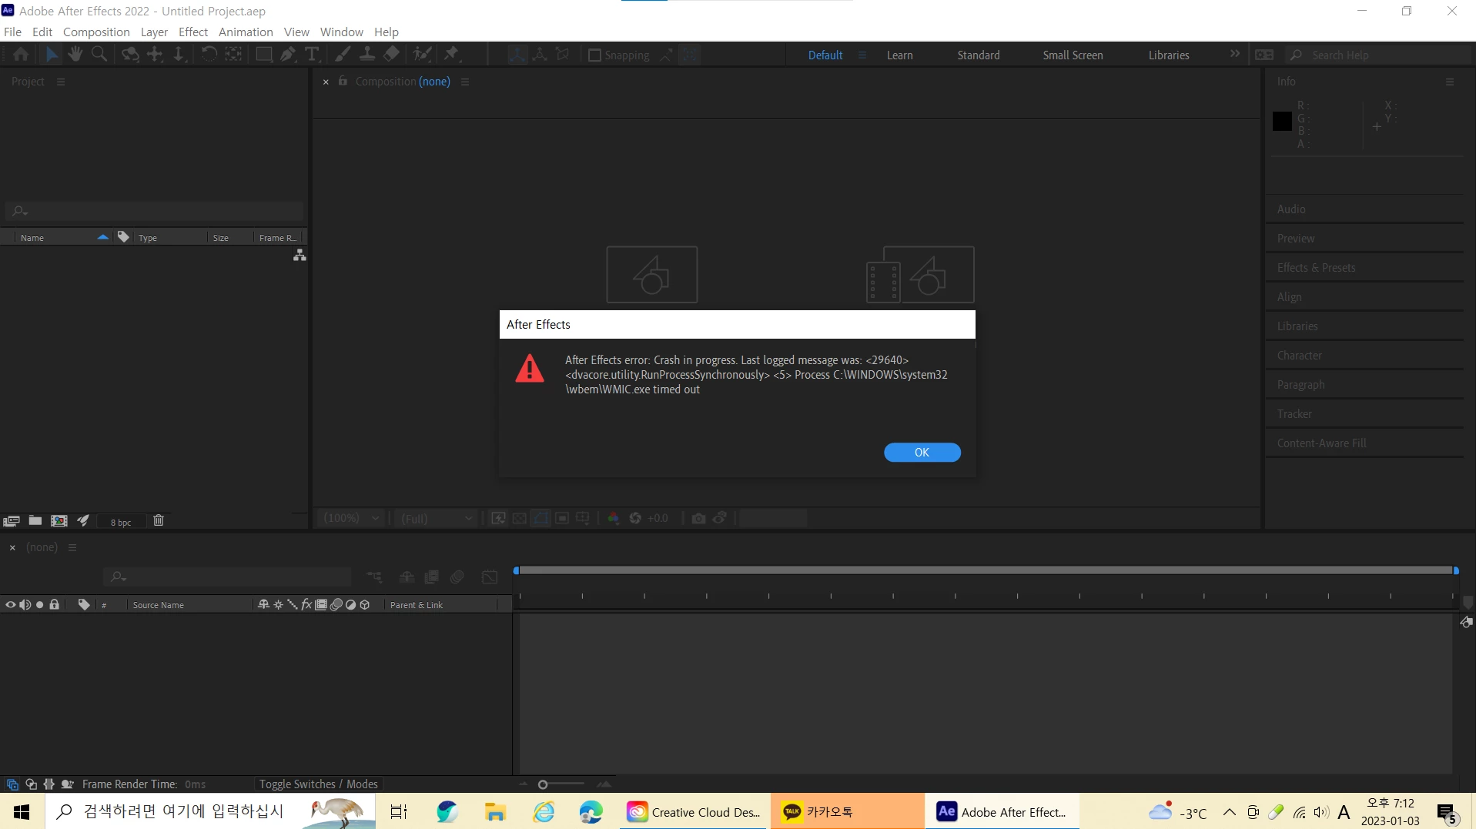The height and width of the screenshot is (829, 1476).
Task: Click Composition Mini-Flowchart icon in timeline
Action: [x=374, y=577]
